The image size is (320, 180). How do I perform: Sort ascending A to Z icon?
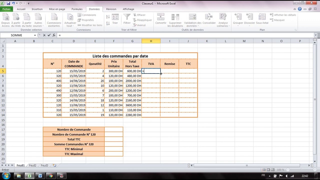pyautogui.click(x=108, y=17)
